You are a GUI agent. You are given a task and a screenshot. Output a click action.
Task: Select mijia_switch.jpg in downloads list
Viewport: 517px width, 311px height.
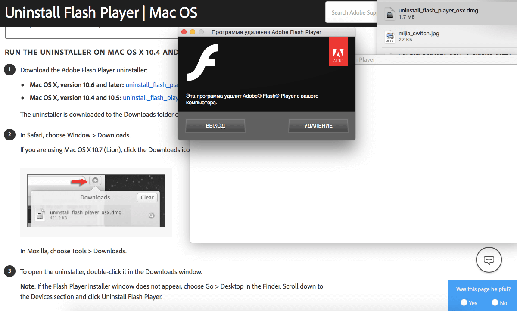pyautogui.click(x=447, y=36)
